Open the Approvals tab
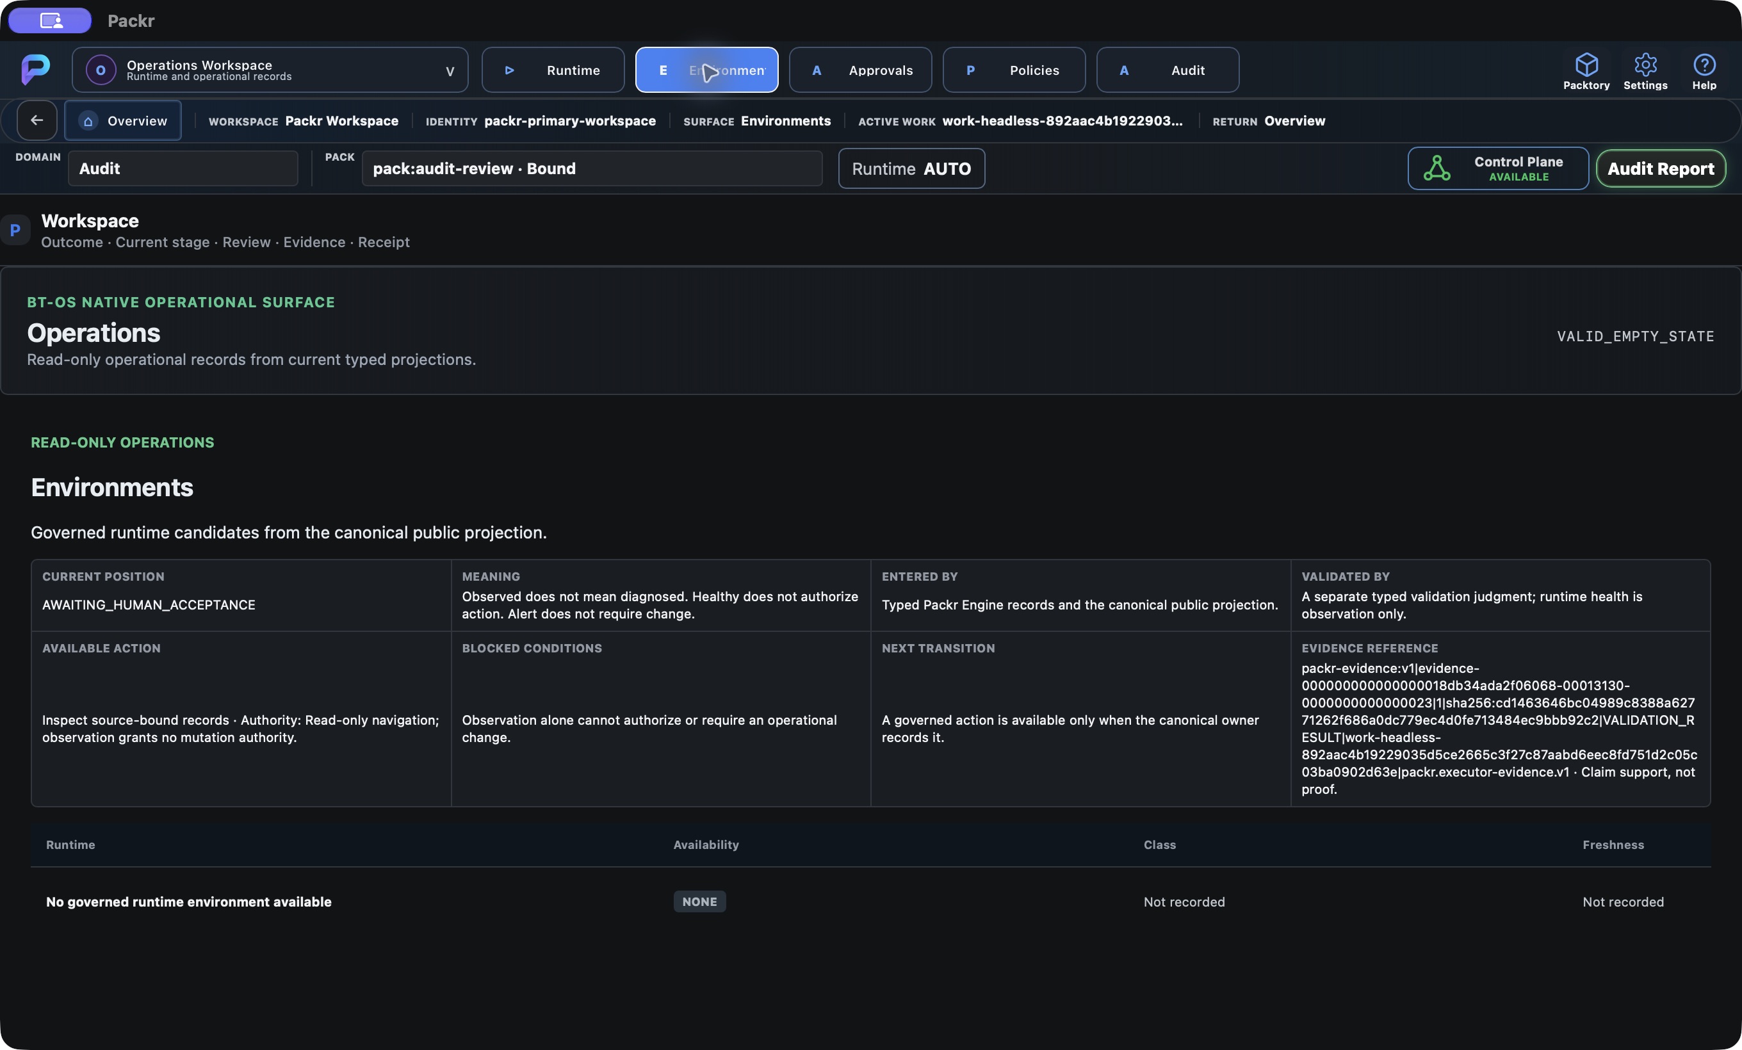This screenshot has height=1050, width=1742. point(859,70)
